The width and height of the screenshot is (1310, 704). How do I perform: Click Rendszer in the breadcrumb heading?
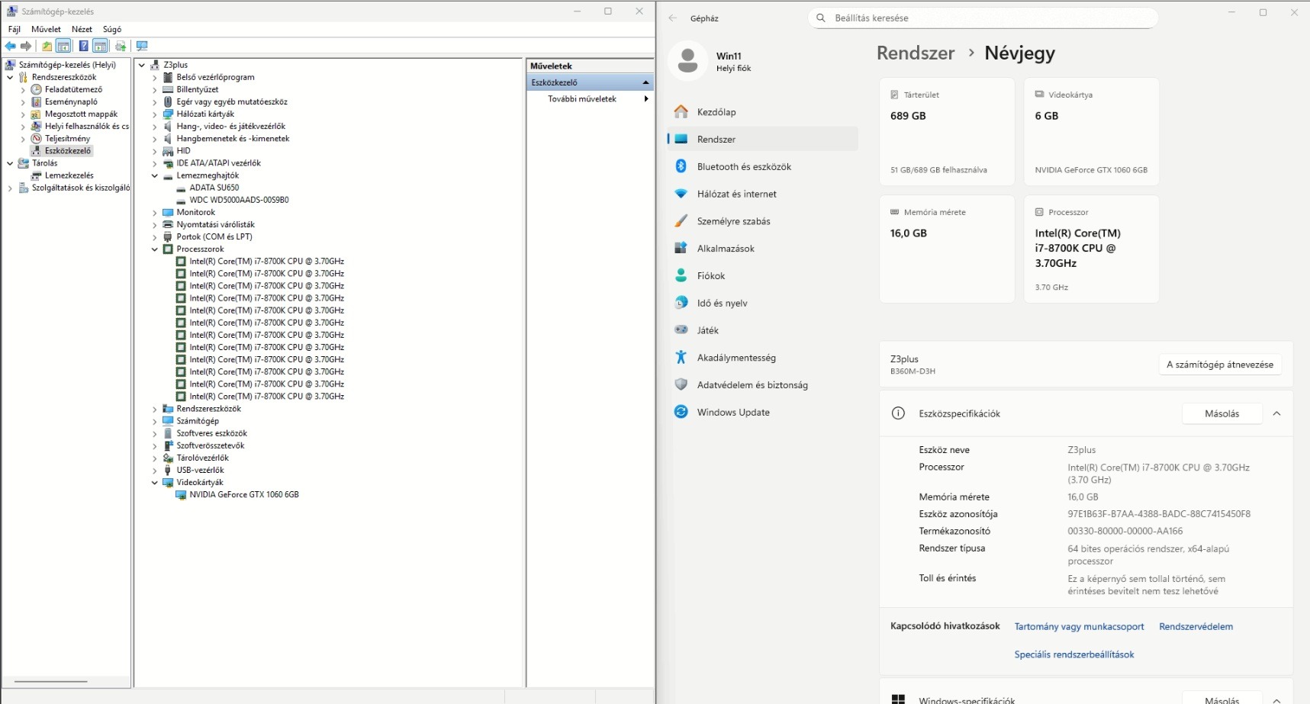click(x=916, y=53)
